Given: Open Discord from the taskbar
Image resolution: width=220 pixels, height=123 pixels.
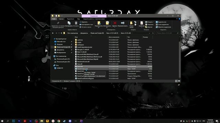Looking at the screenshot, I should 70,121.
